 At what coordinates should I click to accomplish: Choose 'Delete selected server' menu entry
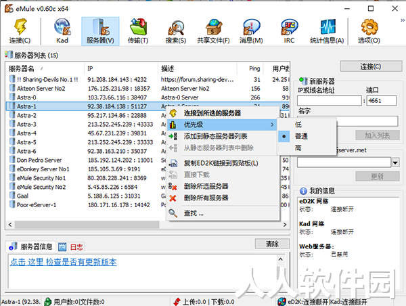point(223,186)
